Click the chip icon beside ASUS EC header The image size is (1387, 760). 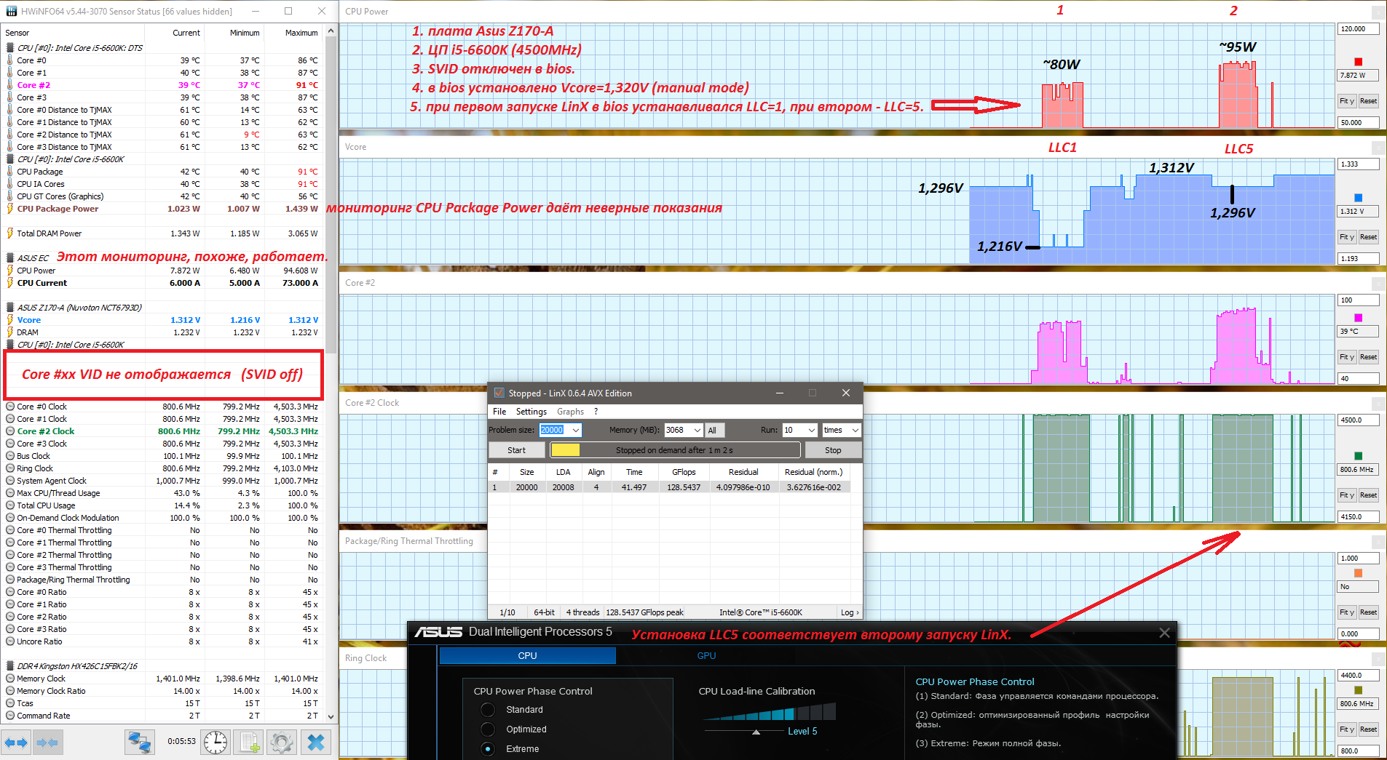point(10,258)
